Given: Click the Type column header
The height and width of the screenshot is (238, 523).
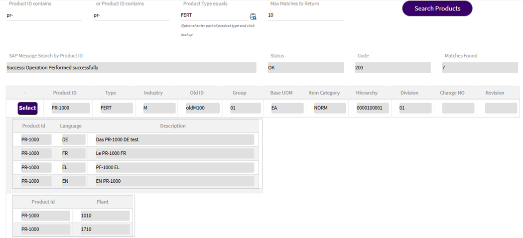Looking at the screenshot, I should click(111, 93).
